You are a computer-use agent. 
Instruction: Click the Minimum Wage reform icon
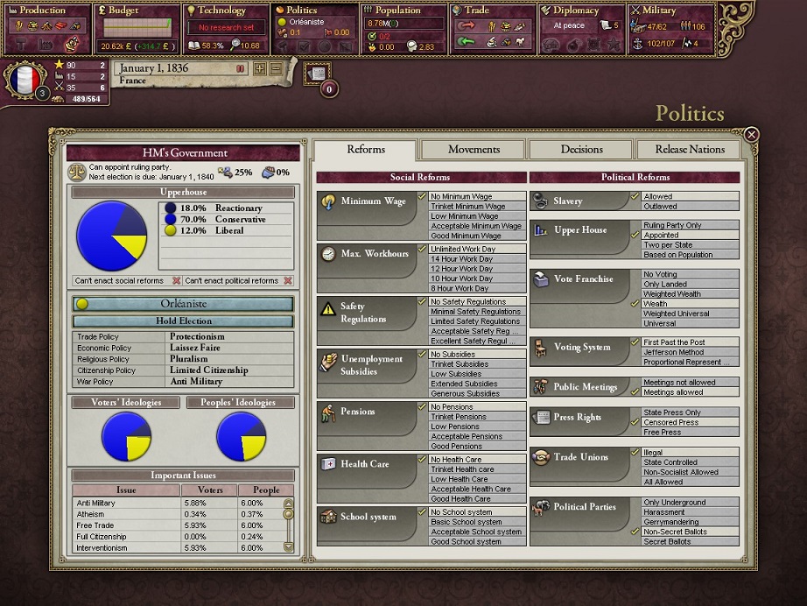328,201
